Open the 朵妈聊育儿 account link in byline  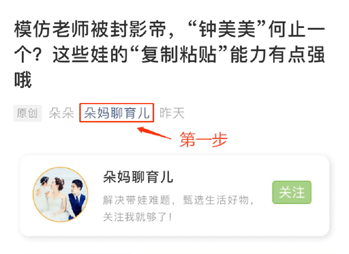(117, 113)
